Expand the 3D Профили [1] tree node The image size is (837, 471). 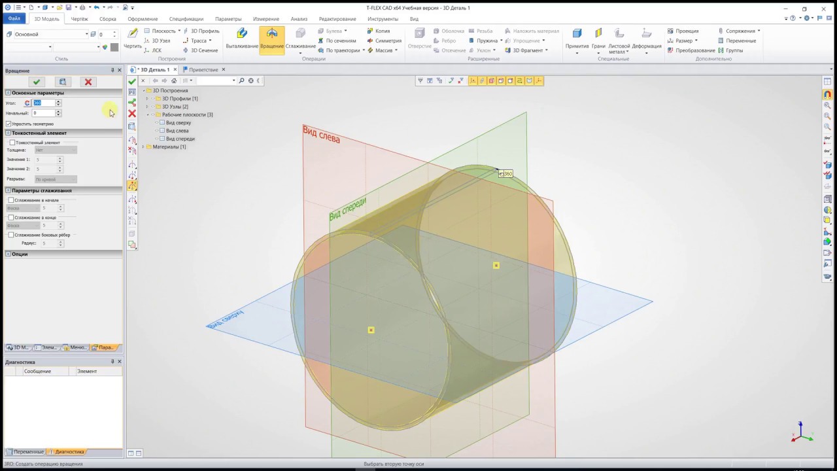point(148,99)
